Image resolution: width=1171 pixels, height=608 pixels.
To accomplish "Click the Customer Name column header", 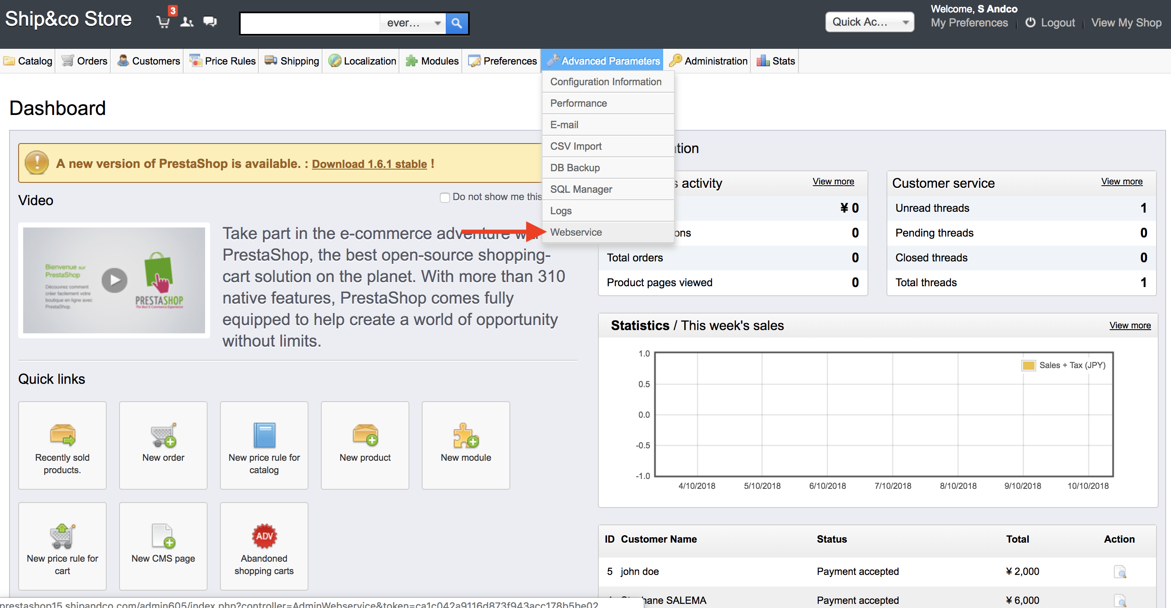I will pos(658,539).
